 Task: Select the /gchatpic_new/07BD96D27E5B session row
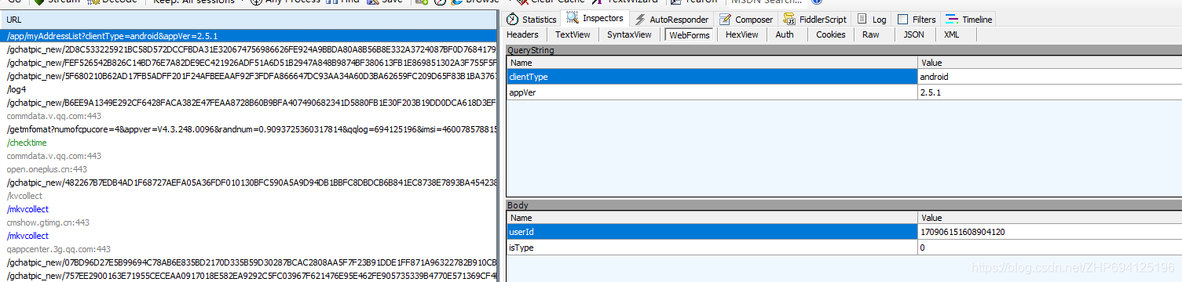(x=249, y=262)
